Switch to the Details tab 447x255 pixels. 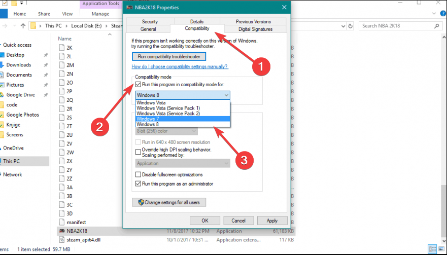coord(197,21)
